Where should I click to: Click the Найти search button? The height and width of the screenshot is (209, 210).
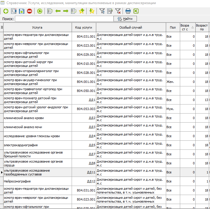point(125,19)
